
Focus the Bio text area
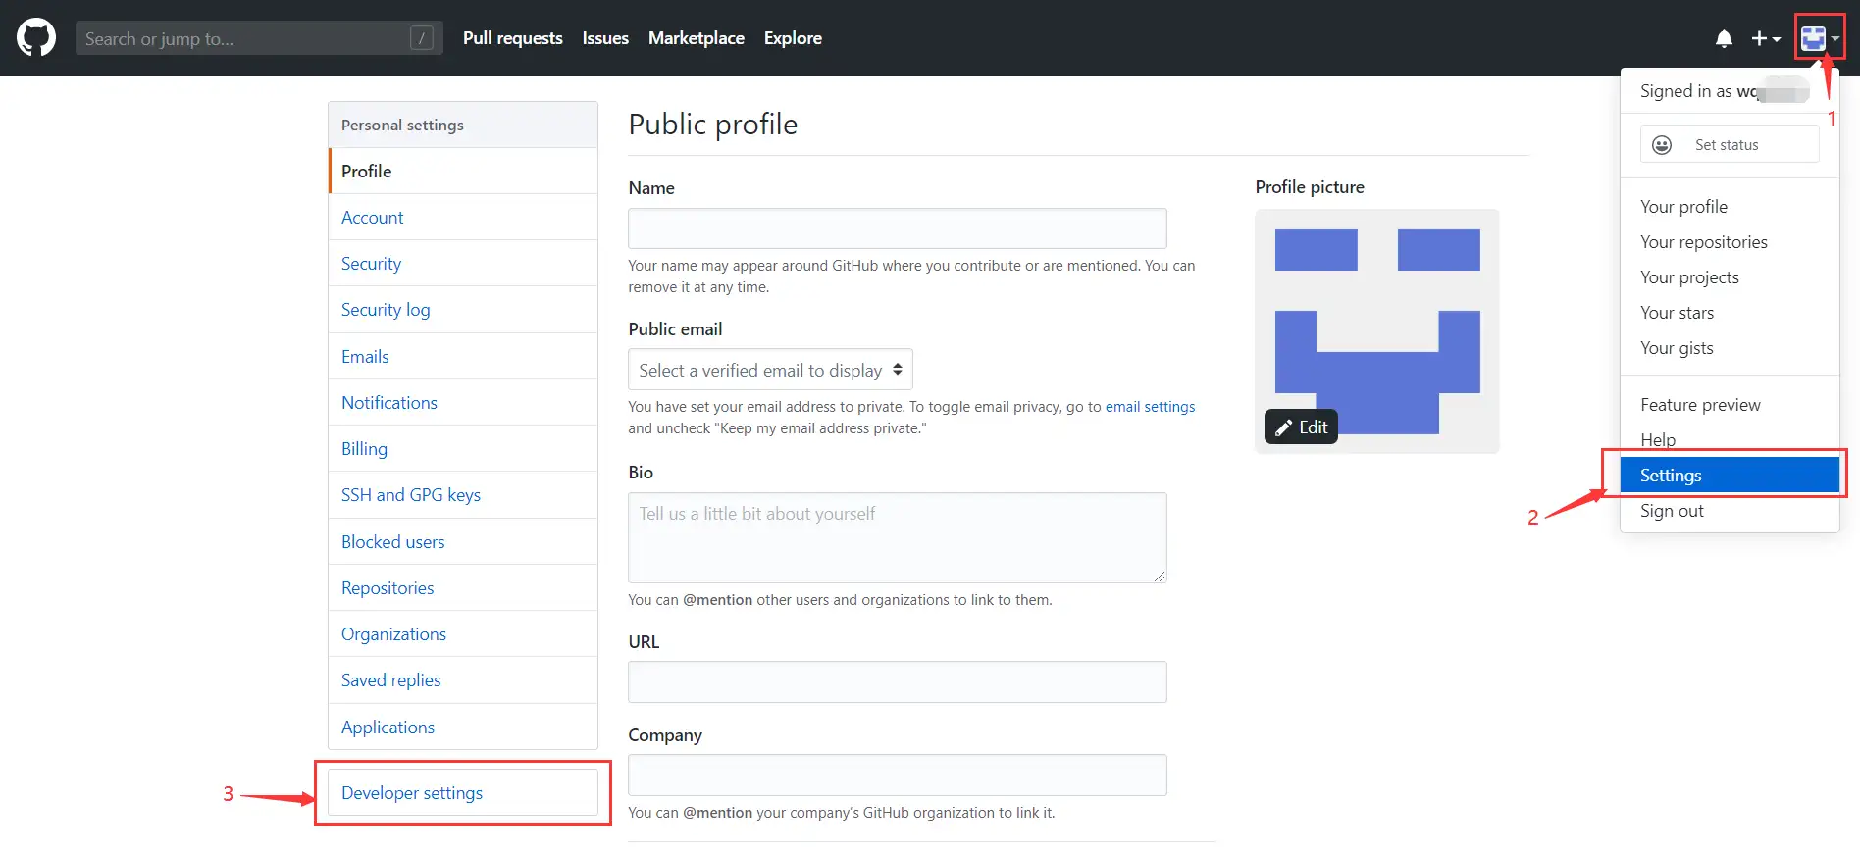[x=897, y=537]
